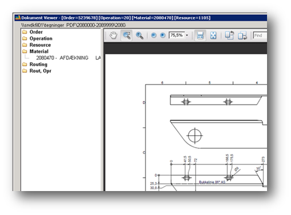Screen dimensions: 291x215
Task: Click the large crosshair circle in drawing
Action: tap(195, 136)
